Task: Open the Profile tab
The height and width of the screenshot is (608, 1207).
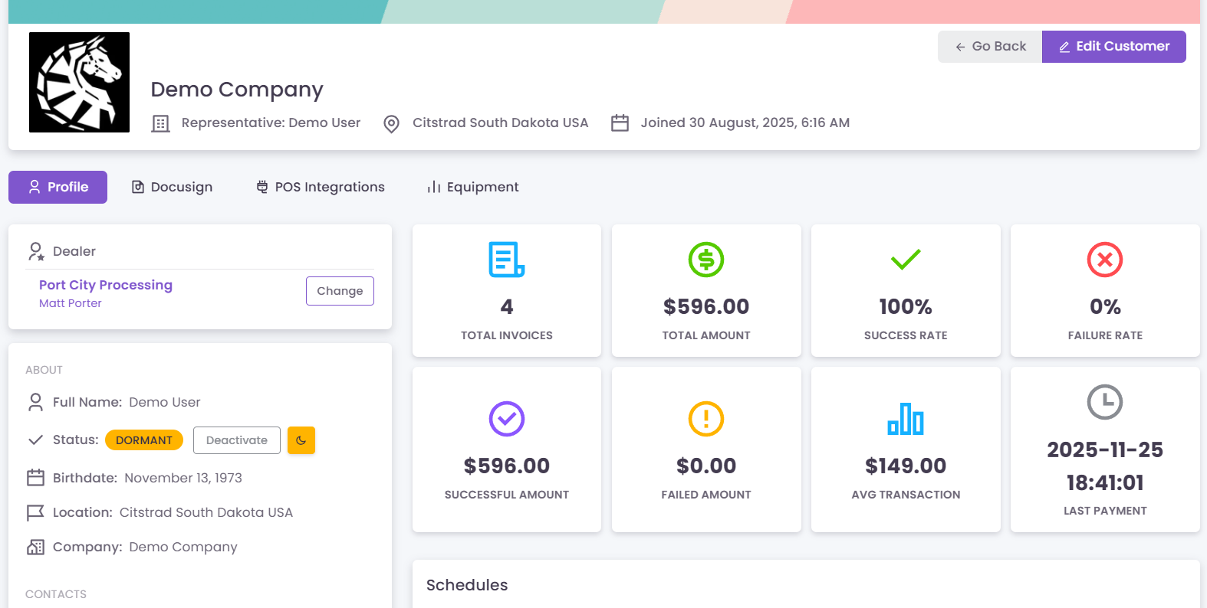Action: click(x=58, y=187)
